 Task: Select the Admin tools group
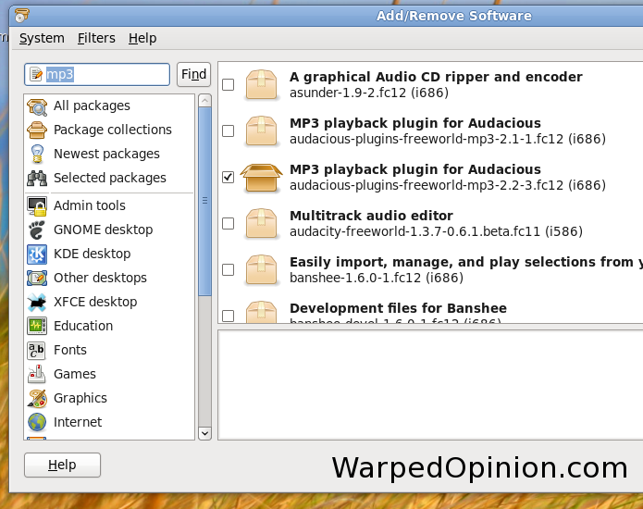point(109,205)
